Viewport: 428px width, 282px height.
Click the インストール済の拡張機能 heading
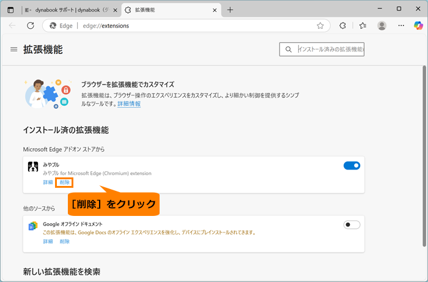(x=66, y=130)
